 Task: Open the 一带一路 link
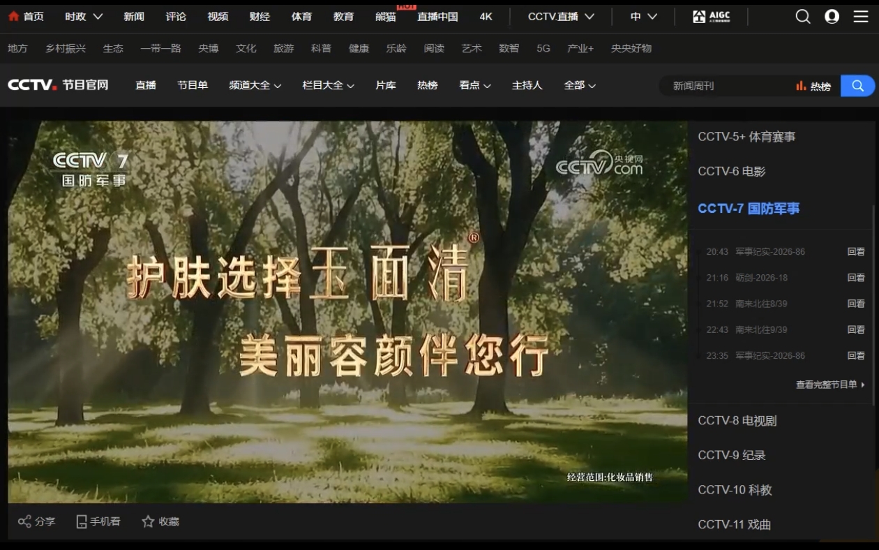coord(160,48)
